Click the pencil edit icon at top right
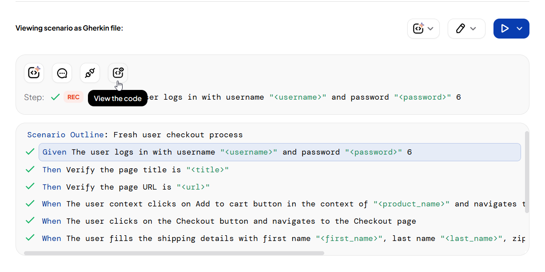This screenshot has height=272, width=545. [460, 28]
